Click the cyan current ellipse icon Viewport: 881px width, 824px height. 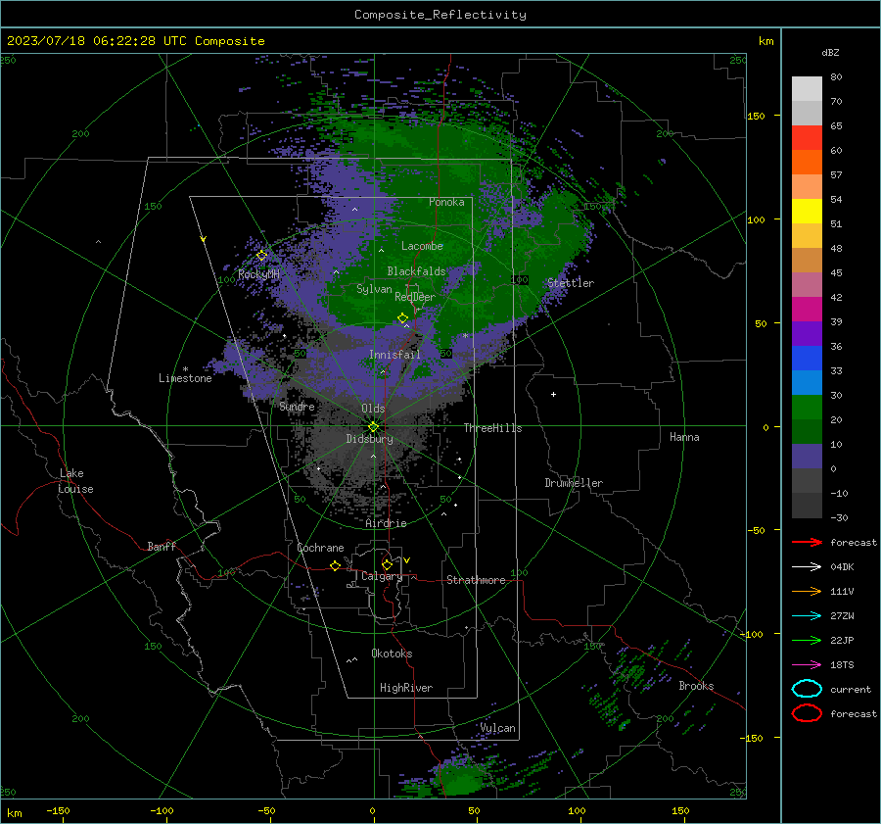(x=807, y=689)
